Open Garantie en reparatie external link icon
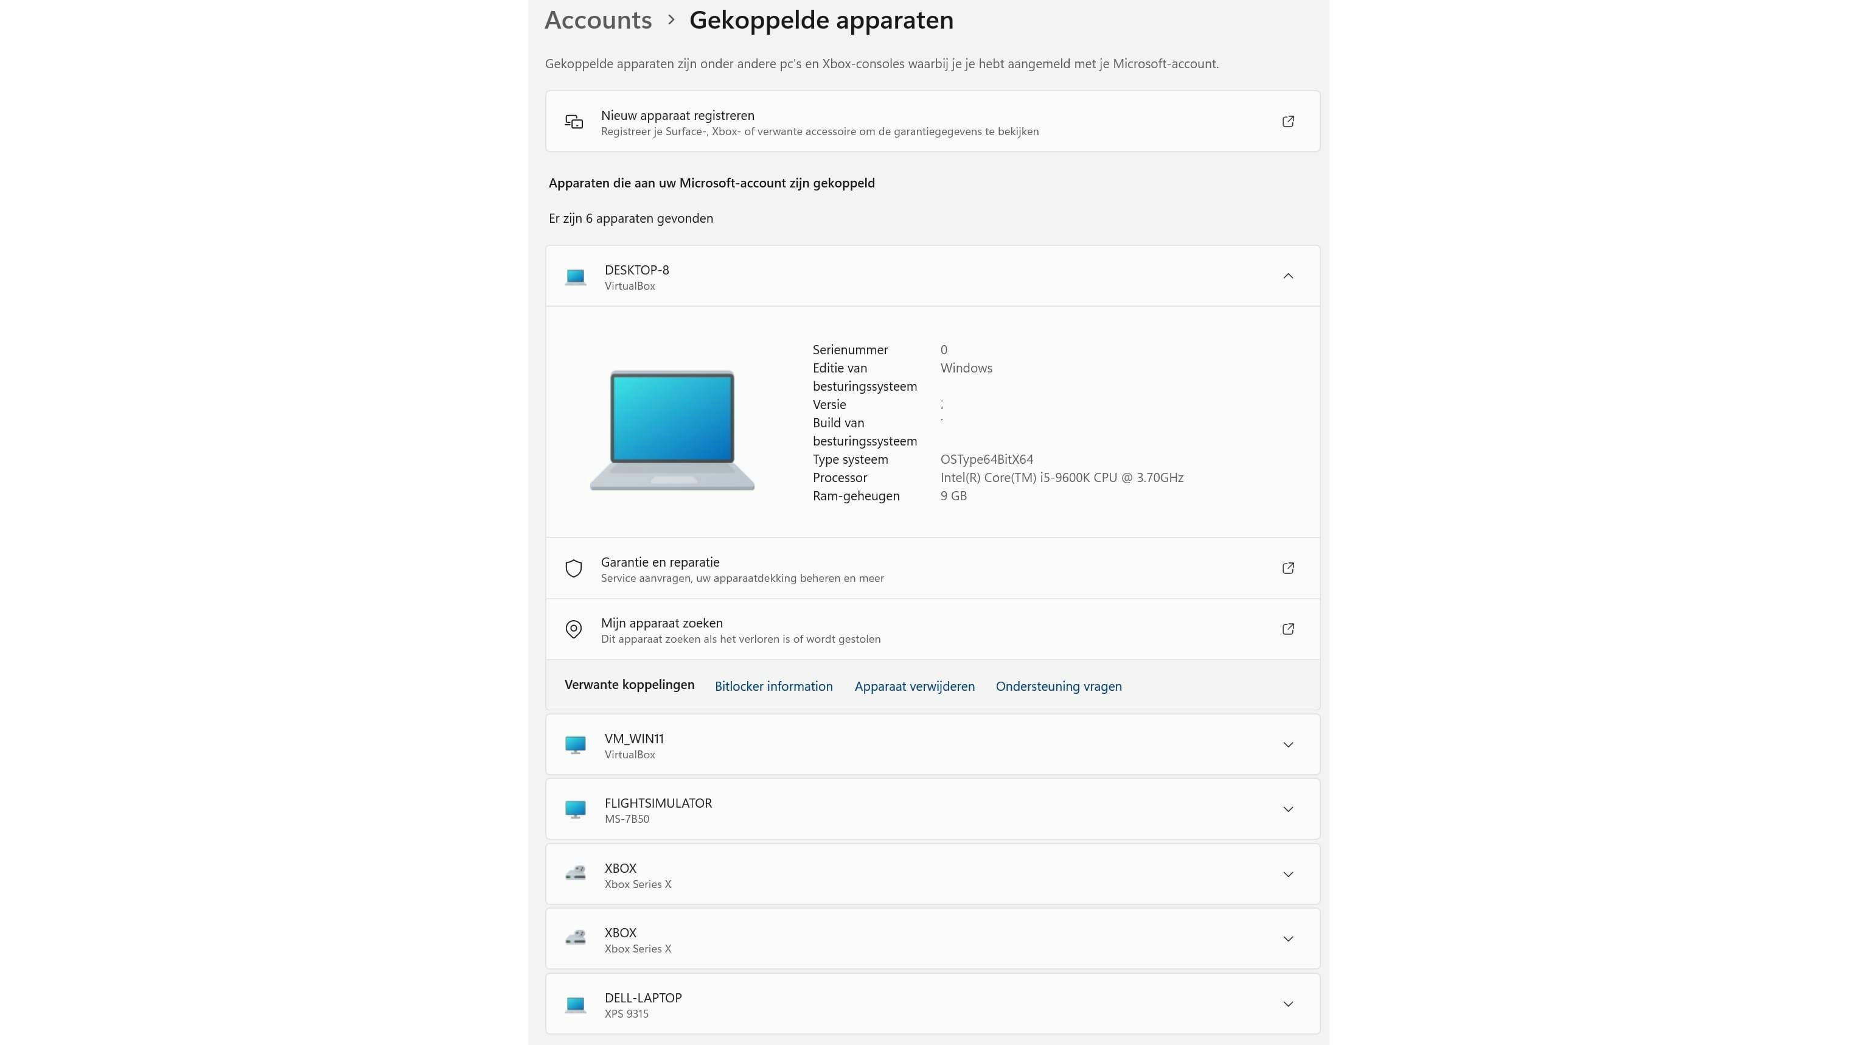 [1287, 568]
